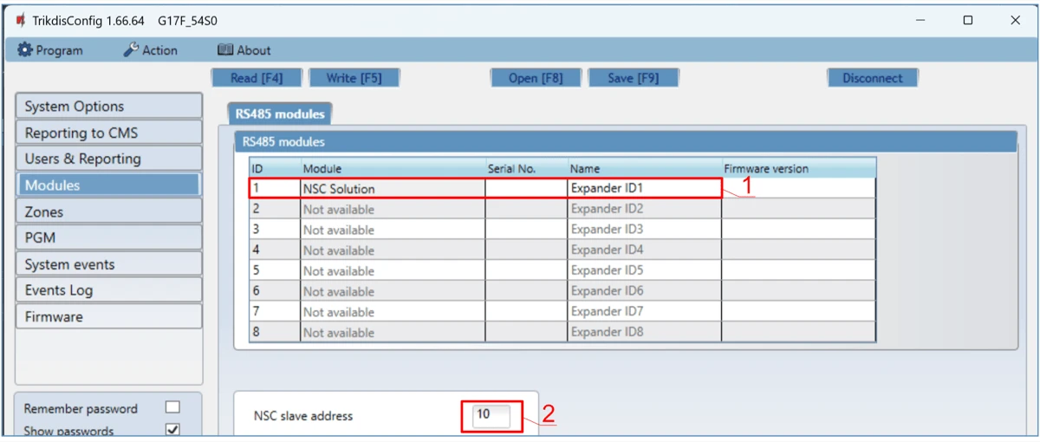1040x442 pixels.
Task: Open the System Options section
Action: [x=108, y=107]
